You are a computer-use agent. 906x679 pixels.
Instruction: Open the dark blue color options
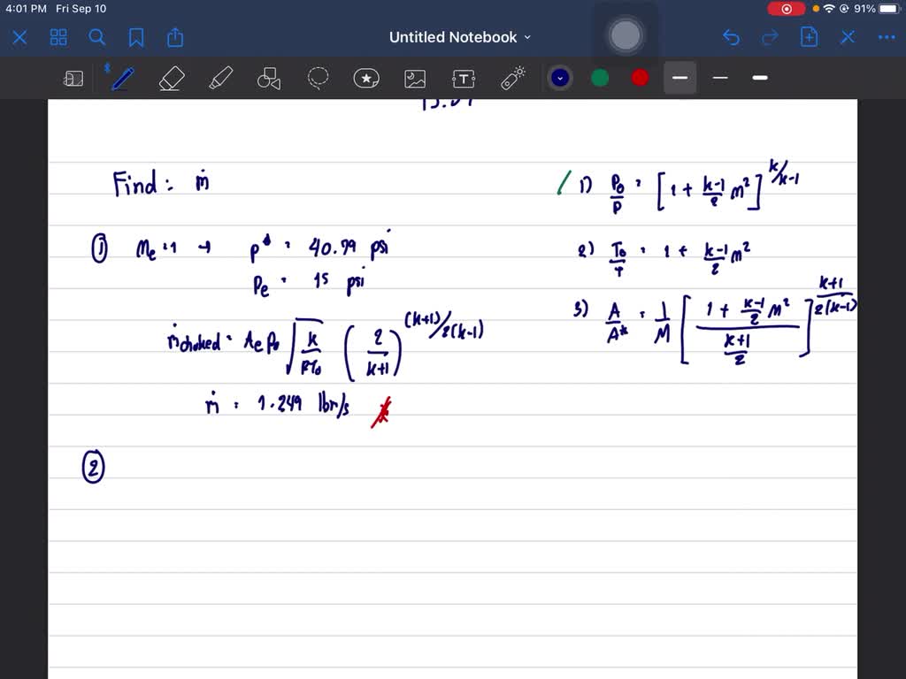pyautogui.click(x=560, y=79)
